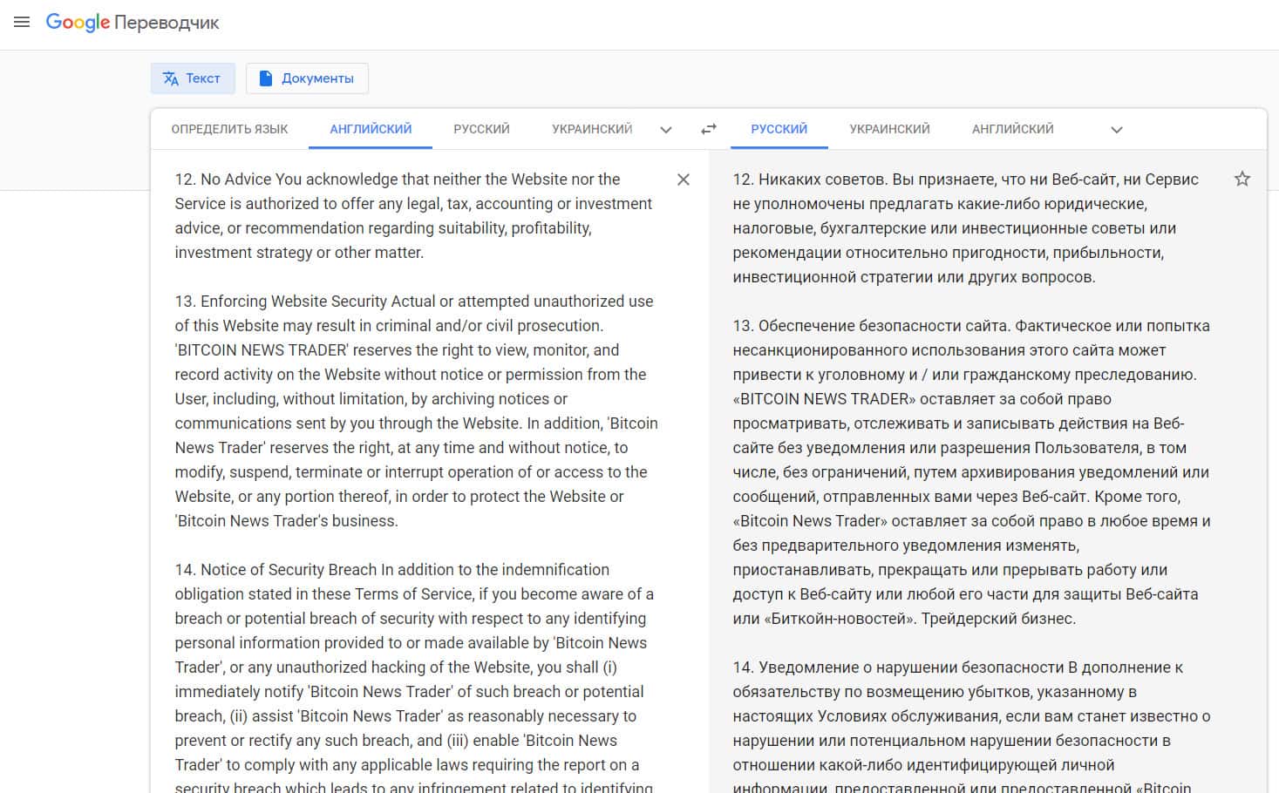Clear the source text with X
The height and width of the screenshot is (793, 1279).
tap(684, 180)
